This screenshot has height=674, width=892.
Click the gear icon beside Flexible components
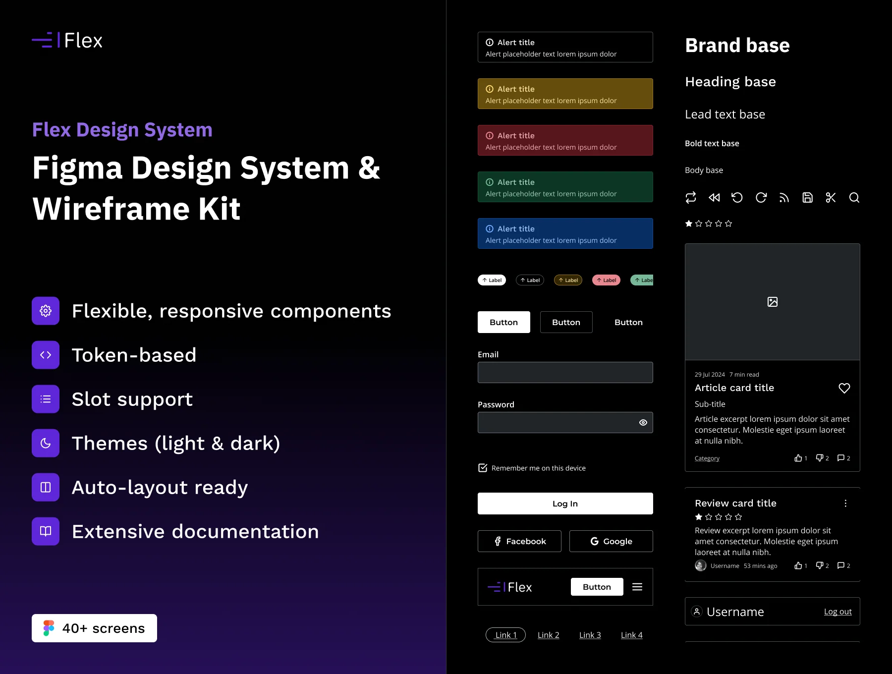click(46, 311)
